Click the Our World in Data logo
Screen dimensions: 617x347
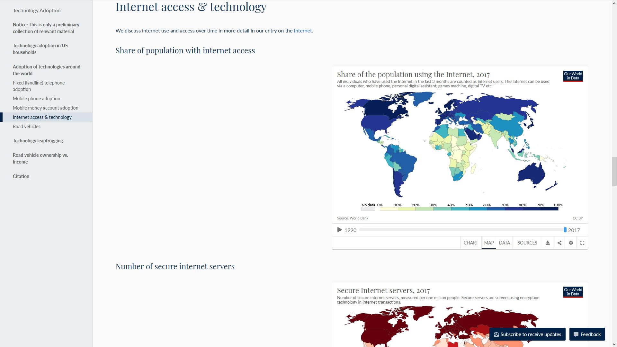point(573,76)
